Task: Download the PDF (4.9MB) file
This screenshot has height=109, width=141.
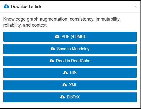Action: pyautogui.click(x=70, y=37)
